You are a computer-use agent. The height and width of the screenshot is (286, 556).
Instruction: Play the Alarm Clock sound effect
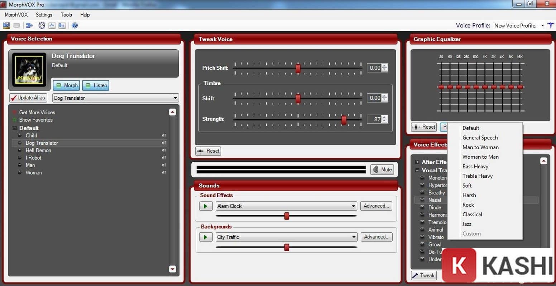click(x=205, y=206)
